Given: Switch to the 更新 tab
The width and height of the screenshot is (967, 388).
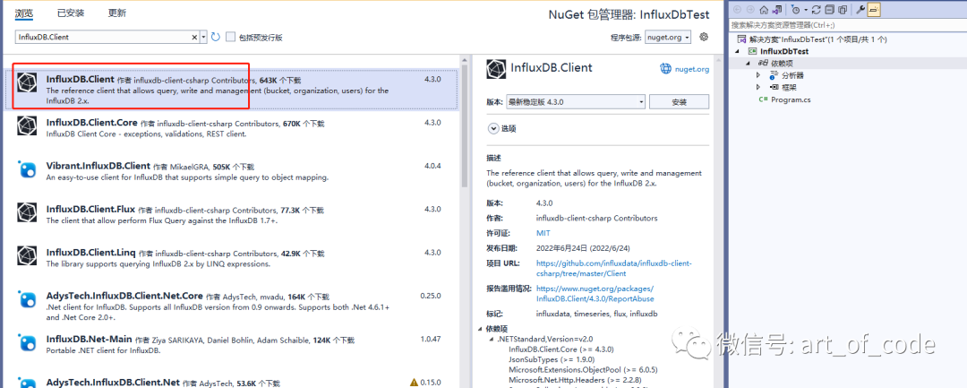Looking at the screenshot, I should [117, 13].
